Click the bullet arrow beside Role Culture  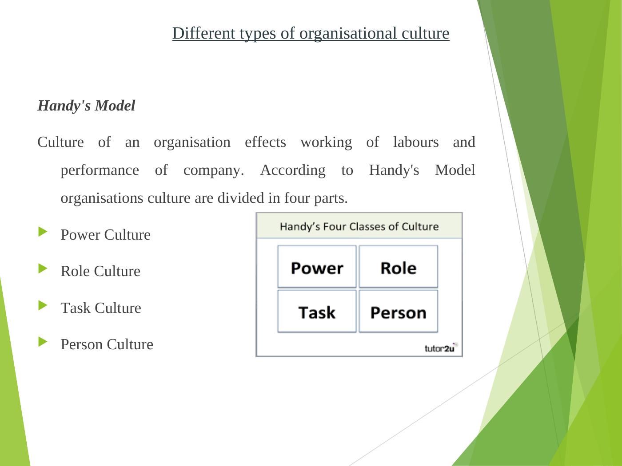(43, 268)
